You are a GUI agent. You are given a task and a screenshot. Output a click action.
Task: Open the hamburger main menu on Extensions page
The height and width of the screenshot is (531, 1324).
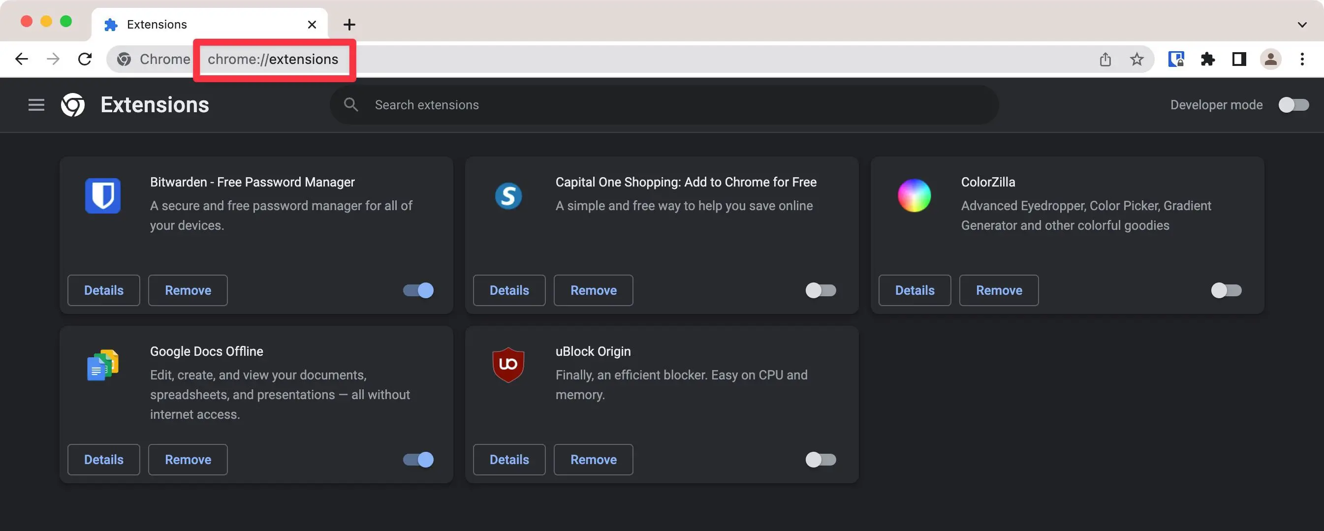tap(36, 105)
